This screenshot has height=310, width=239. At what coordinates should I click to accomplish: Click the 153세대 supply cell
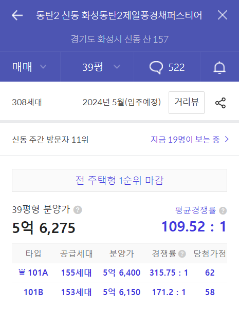point(76,292)
